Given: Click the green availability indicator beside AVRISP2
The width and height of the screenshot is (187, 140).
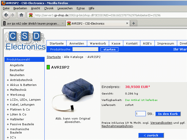Looking at the screenshot, I should pos(48,67).
